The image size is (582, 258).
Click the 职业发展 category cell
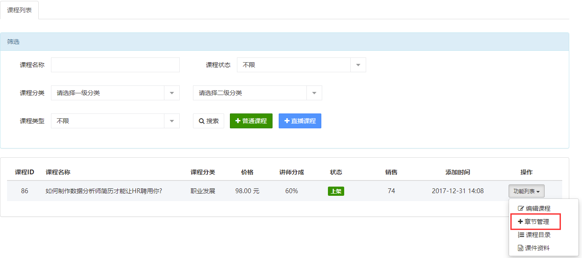203,191
